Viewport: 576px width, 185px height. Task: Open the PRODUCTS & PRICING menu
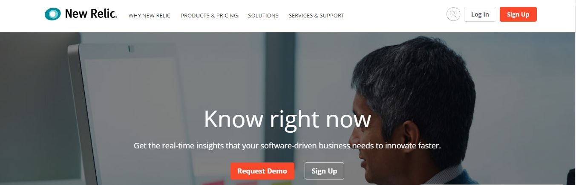(209, 15)
